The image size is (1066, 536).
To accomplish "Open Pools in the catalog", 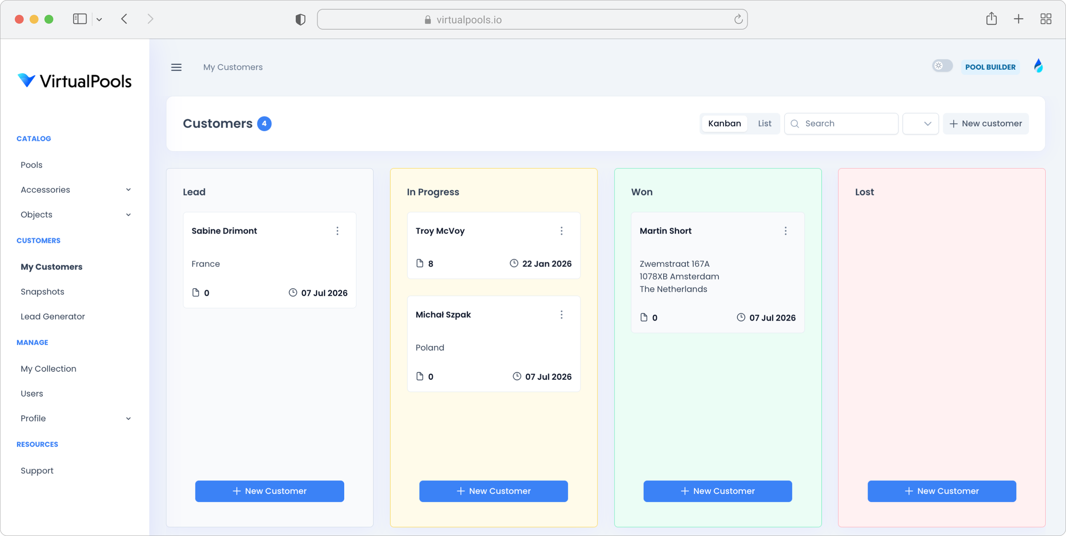I will click(x=32, y=165).
